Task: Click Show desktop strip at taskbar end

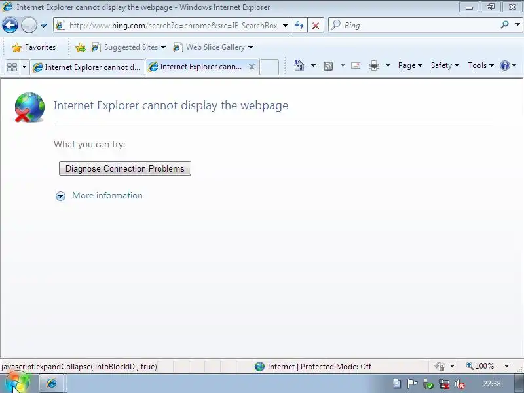Action: (x=519, y=384)
